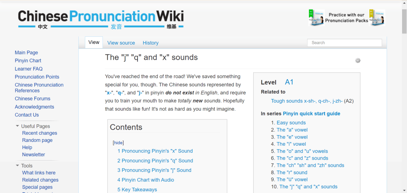
Task: Select the View tab
Action: point(94,42)
